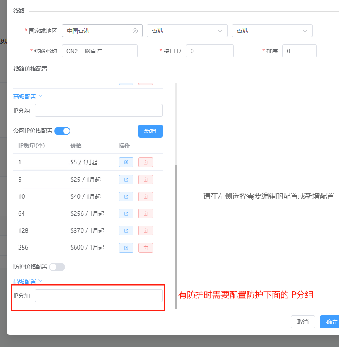Delete the 64 IP price row

click(146, 214)
